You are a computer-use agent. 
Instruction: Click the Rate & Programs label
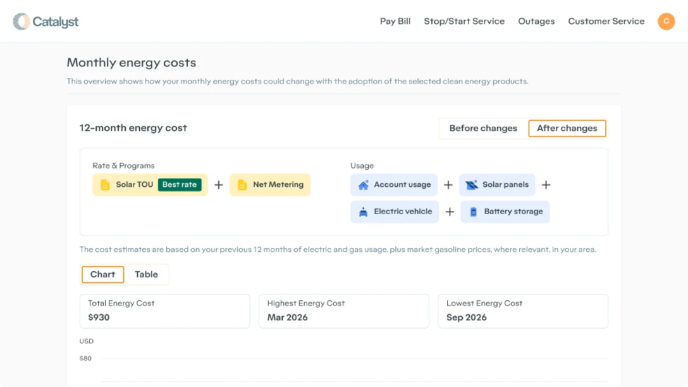click(124, 165)
